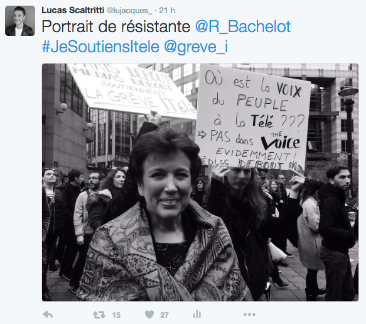Open photo on 'VOIX du PEUPLE' sign
Viewport: 366px width, 324px height.
[x=253, y=117]
